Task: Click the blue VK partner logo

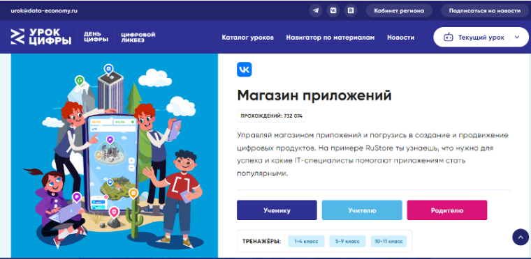Action: point(244,70)
